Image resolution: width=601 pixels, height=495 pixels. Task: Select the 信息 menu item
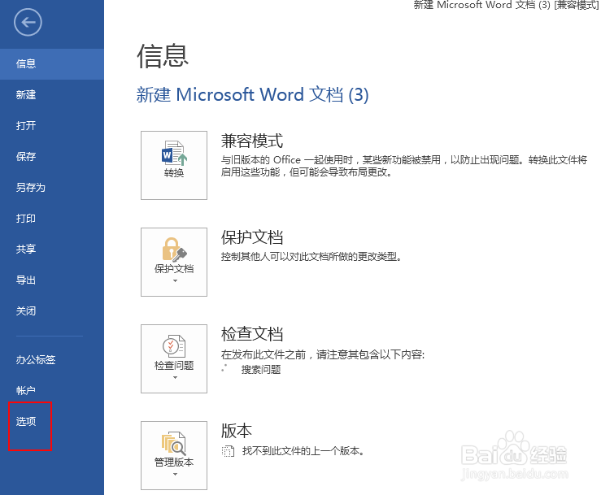tap(52, 63)
